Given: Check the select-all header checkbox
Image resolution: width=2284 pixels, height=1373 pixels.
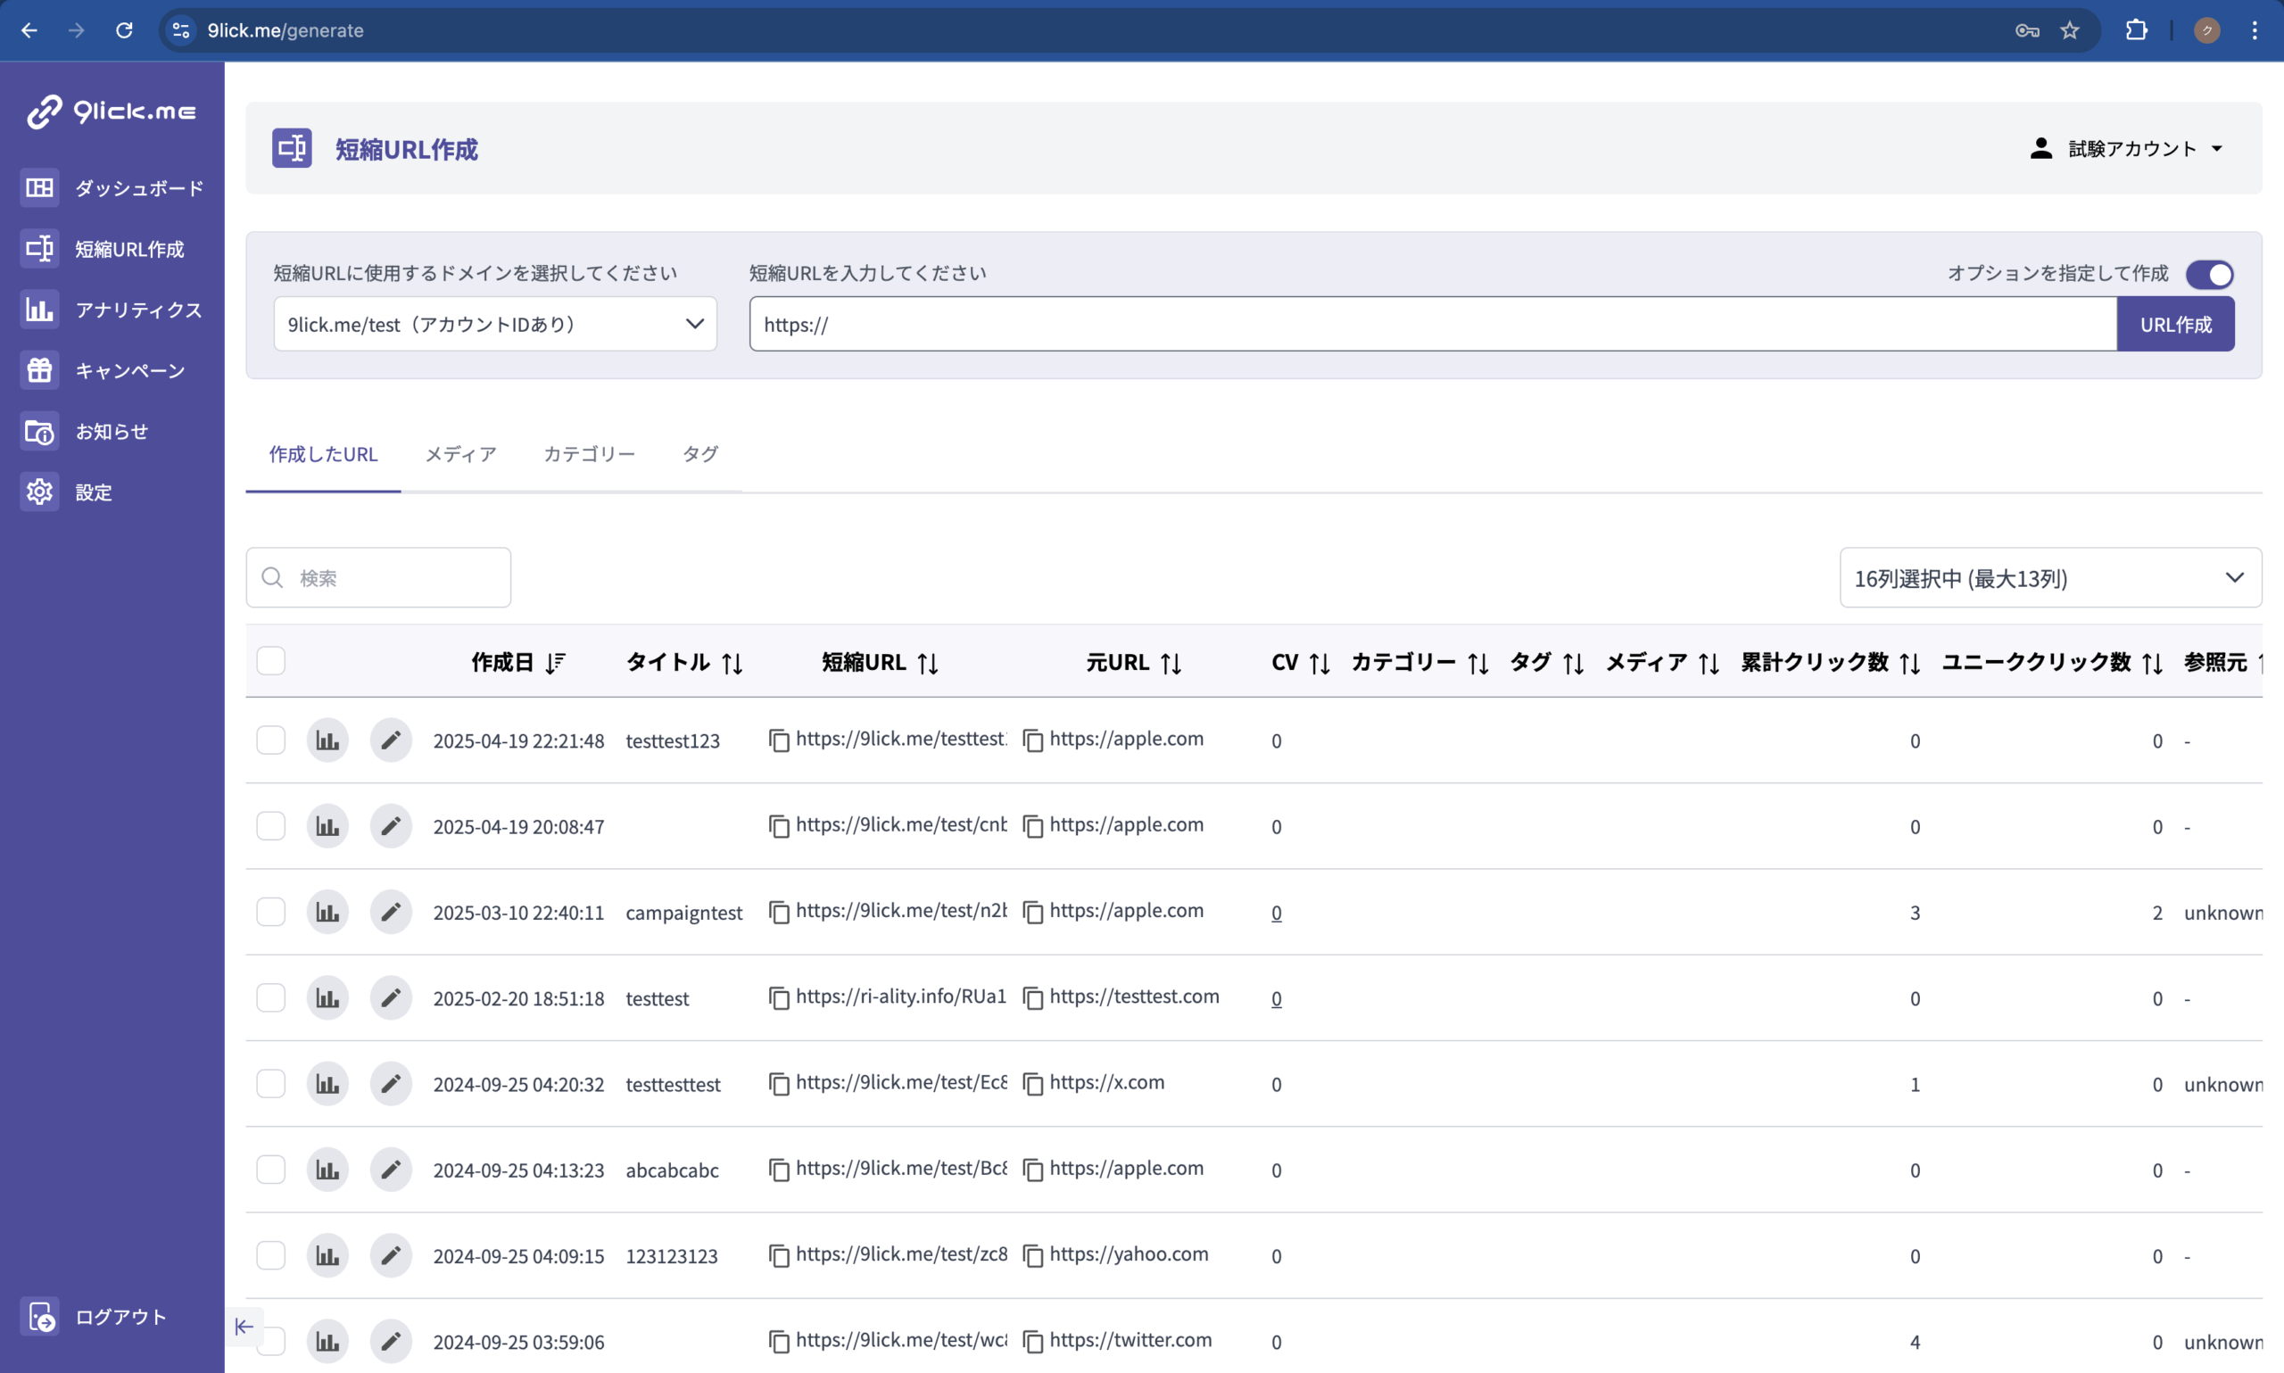Looking at the screenshot, I should 271,661.
